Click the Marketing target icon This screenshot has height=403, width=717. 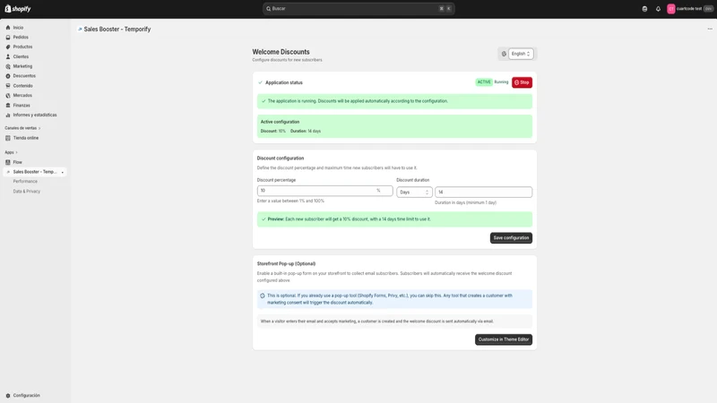coord(8,66)
